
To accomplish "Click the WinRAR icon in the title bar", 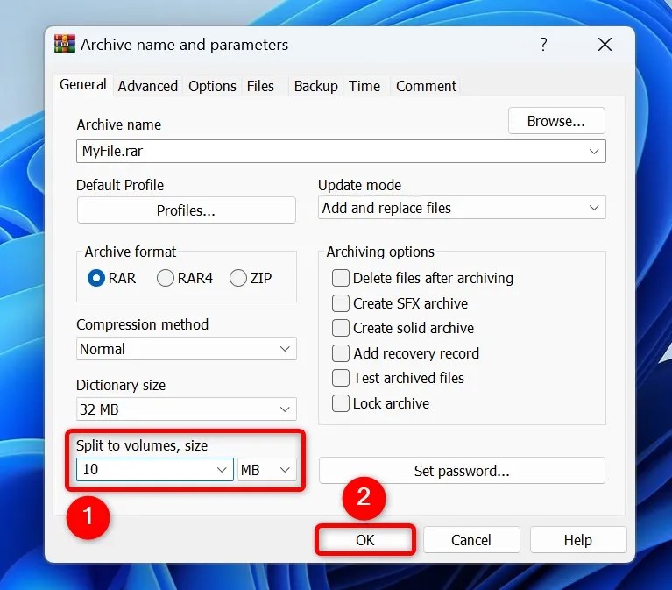I will (x=65, y=44).
